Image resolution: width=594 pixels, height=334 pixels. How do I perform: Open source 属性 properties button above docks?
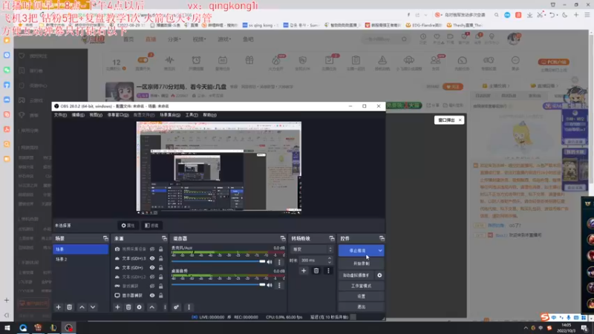128,226
